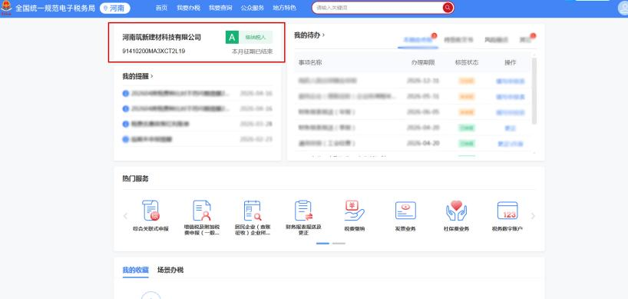The width and height of the screenshot is (628, 299).
Task: Click the 标签状态 column header
Action: [x=467, y=63]
